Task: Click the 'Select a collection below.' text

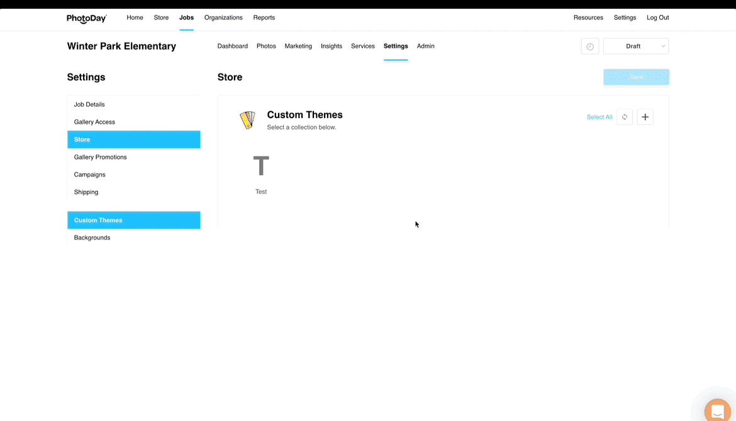Action: [x=301, y=128]
